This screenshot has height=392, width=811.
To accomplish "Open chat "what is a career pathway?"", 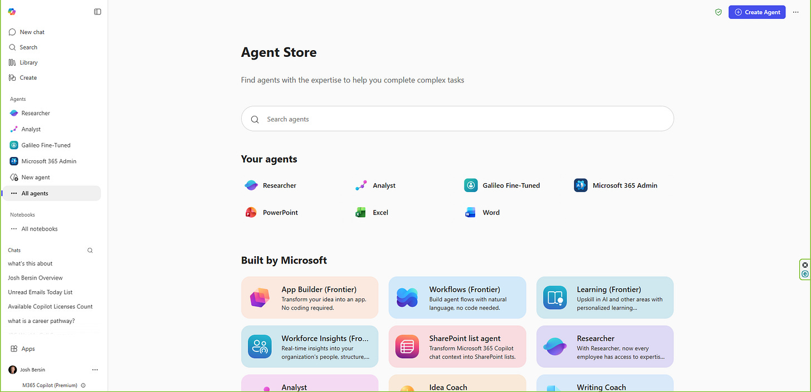I will (x=41, y=321).
